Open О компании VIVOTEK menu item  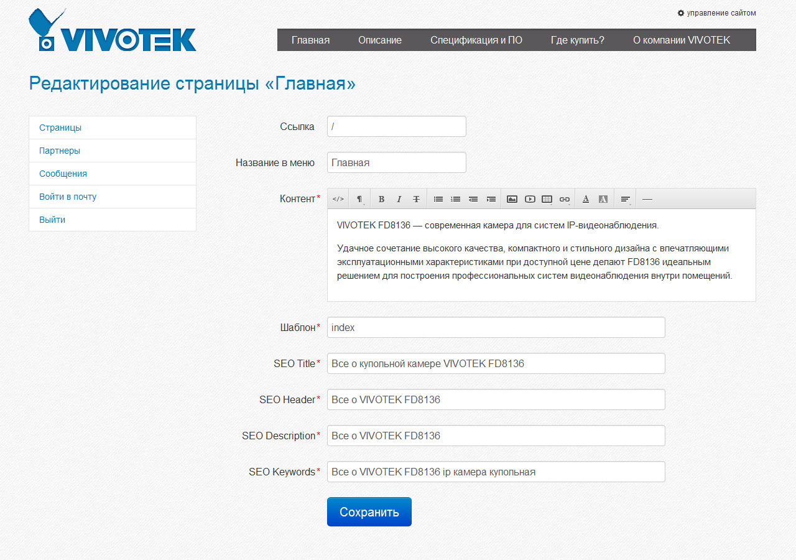coord(682,40)
